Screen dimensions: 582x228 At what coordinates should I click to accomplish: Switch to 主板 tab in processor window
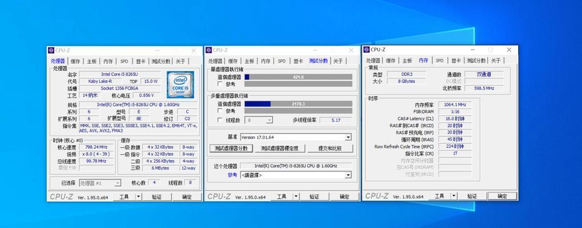coord(92,61)
